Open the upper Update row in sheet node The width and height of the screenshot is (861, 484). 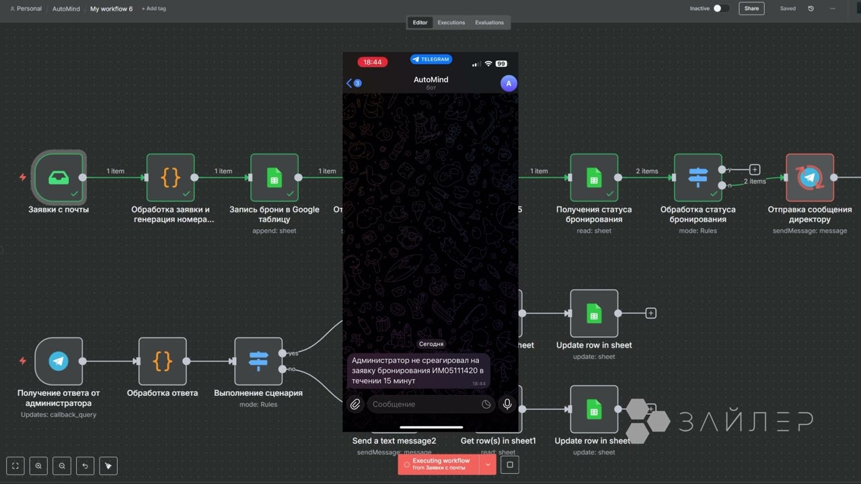(x=594, y=313)
